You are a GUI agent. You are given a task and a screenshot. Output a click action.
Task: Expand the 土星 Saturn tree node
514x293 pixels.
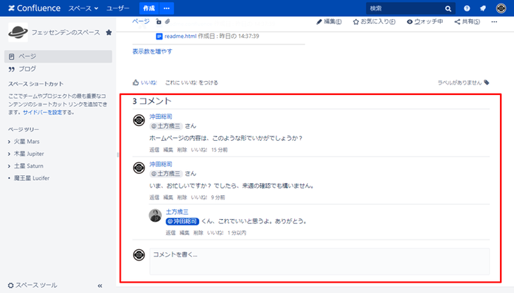pyautogui.click(x=9, y=166)
